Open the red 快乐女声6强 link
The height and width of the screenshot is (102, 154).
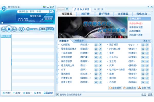point(136,23)
